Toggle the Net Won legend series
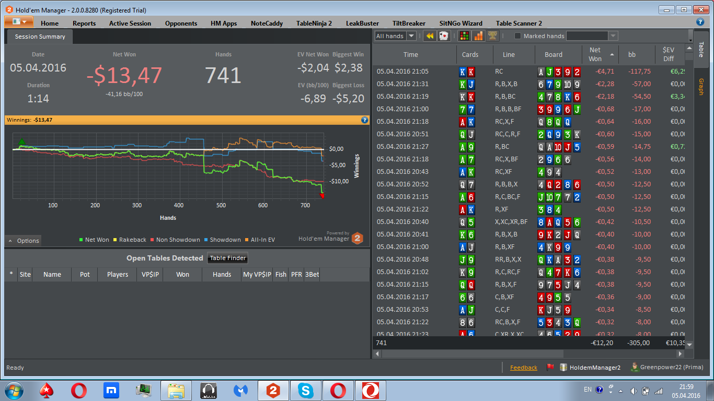Image resolution: width=714 pixels, height=401 pixels. 94,240
